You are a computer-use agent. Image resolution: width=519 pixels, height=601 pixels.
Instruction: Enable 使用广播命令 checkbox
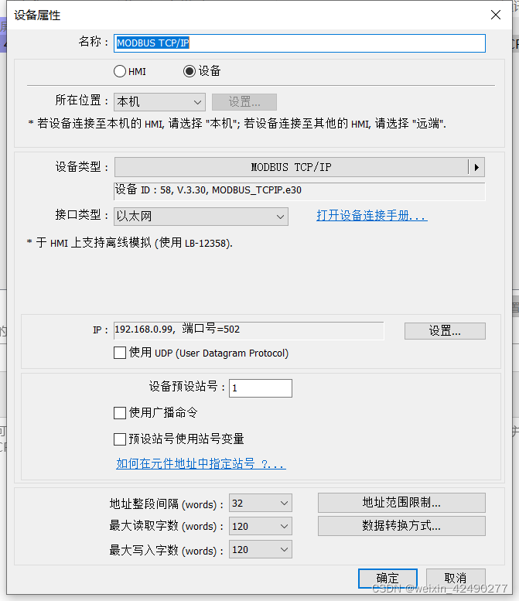point(120,413)
